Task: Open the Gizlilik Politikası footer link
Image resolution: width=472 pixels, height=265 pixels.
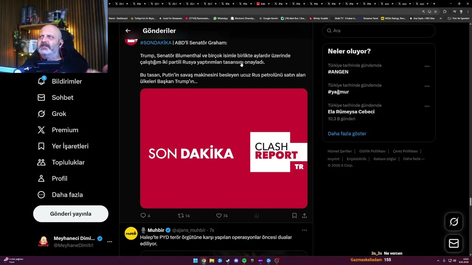Action: (x=372, y=151)
